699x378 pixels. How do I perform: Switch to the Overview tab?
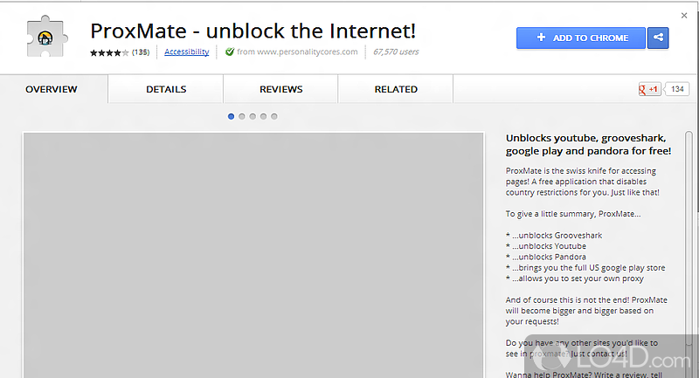52,89
